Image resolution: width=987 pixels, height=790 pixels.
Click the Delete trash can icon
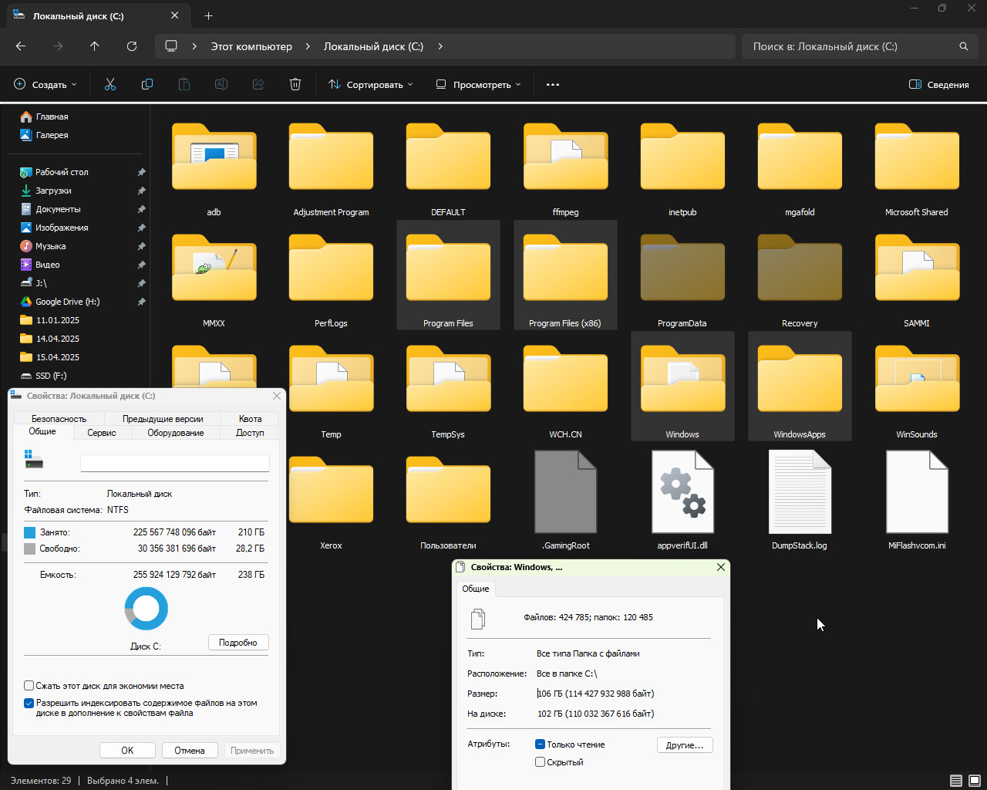(x=295, y=85)
